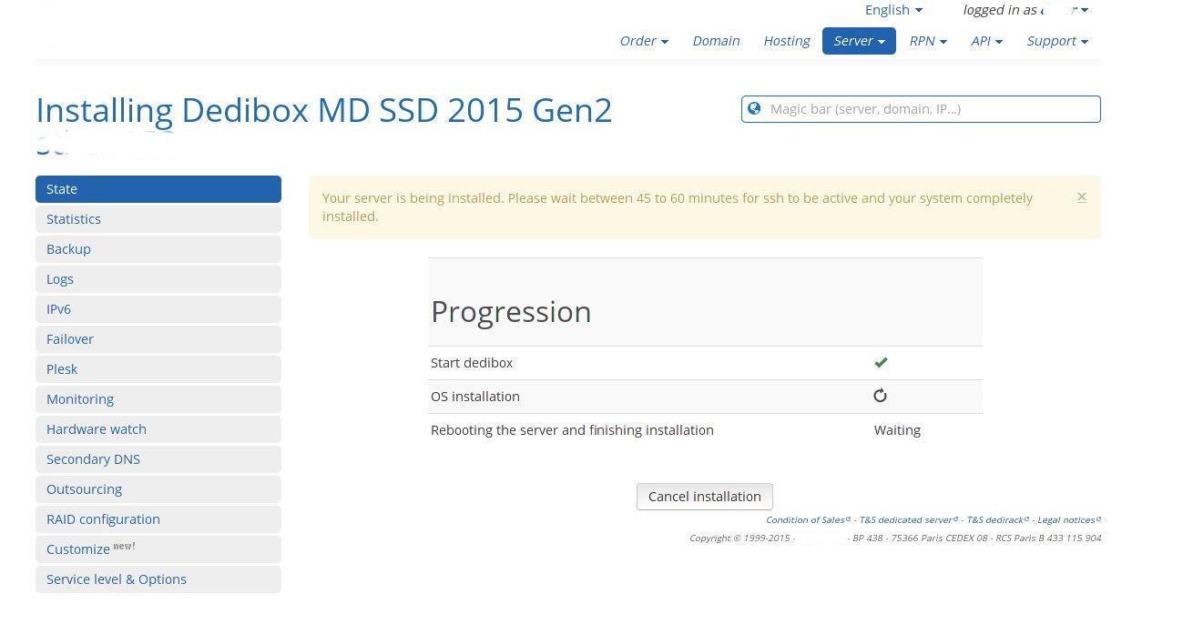Viewport: 1183px width, 624px height.
Task: Click the Progression heading
Action: point(511,312)
